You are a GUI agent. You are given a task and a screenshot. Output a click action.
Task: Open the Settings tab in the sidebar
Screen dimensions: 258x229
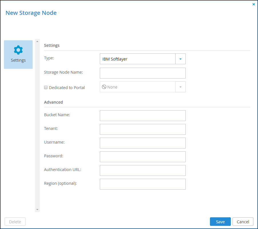[18, 54]
